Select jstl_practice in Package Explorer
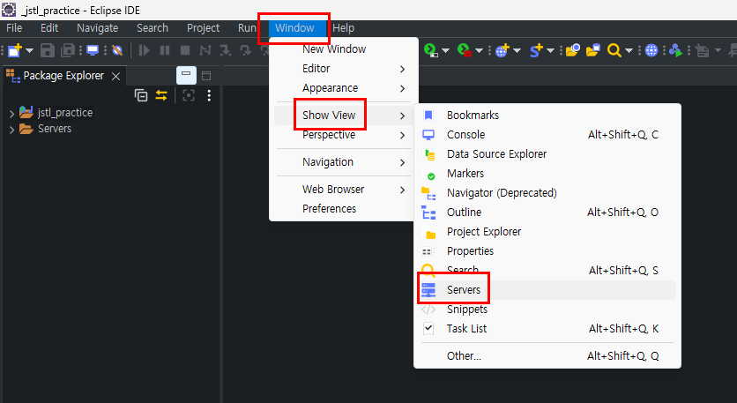The width and height of the screenshot is (737, 403). pyautogui.click(x=65, y=113)
